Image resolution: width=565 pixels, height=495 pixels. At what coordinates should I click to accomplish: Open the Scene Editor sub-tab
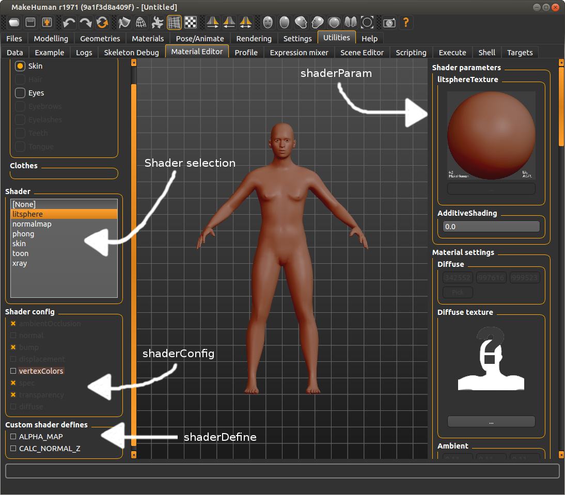point(362,53)
